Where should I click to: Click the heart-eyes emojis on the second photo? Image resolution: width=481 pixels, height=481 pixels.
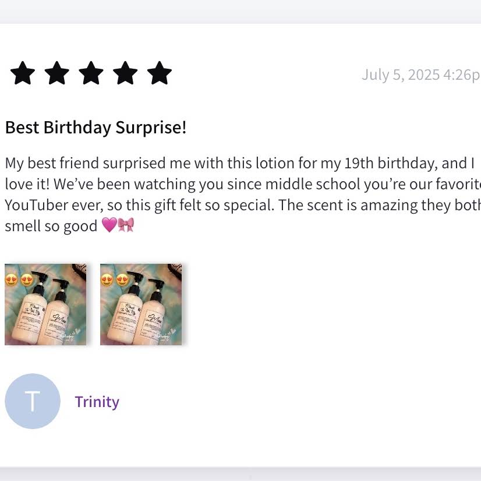click(x=115, y=280)
